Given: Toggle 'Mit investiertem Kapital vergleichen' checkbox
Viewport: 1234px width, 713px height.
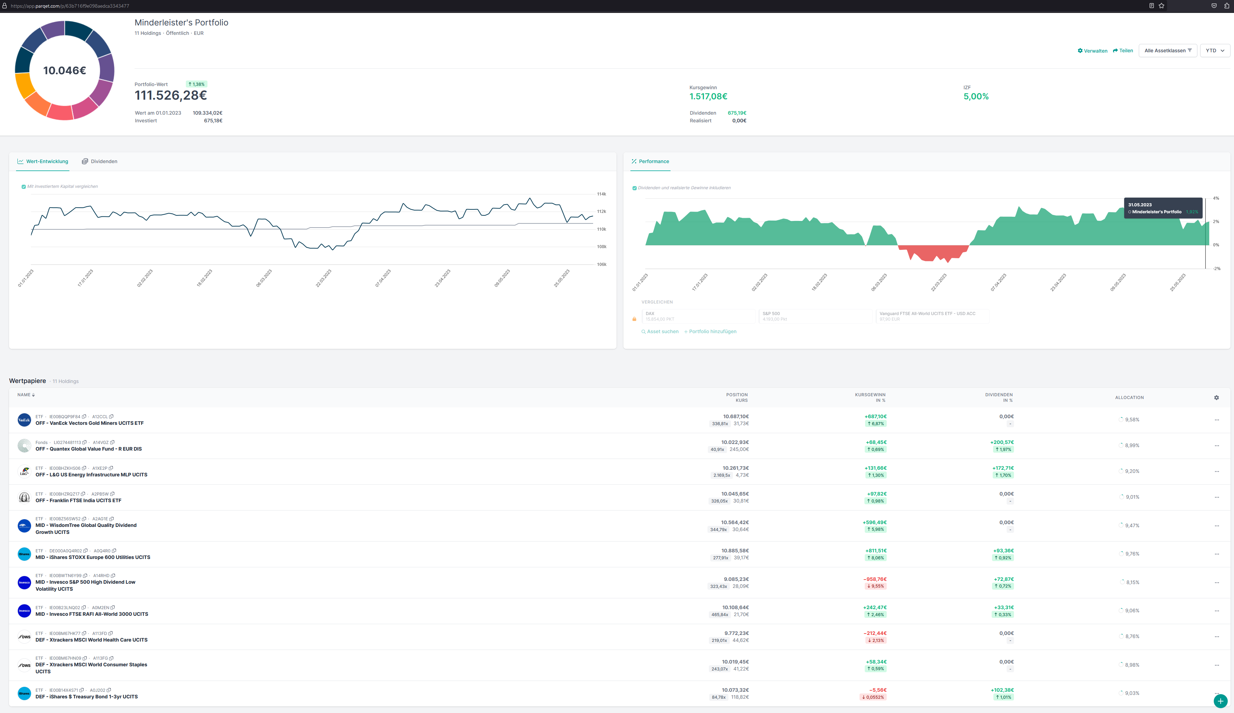Looking at the screenshot, I should (23, 186).
